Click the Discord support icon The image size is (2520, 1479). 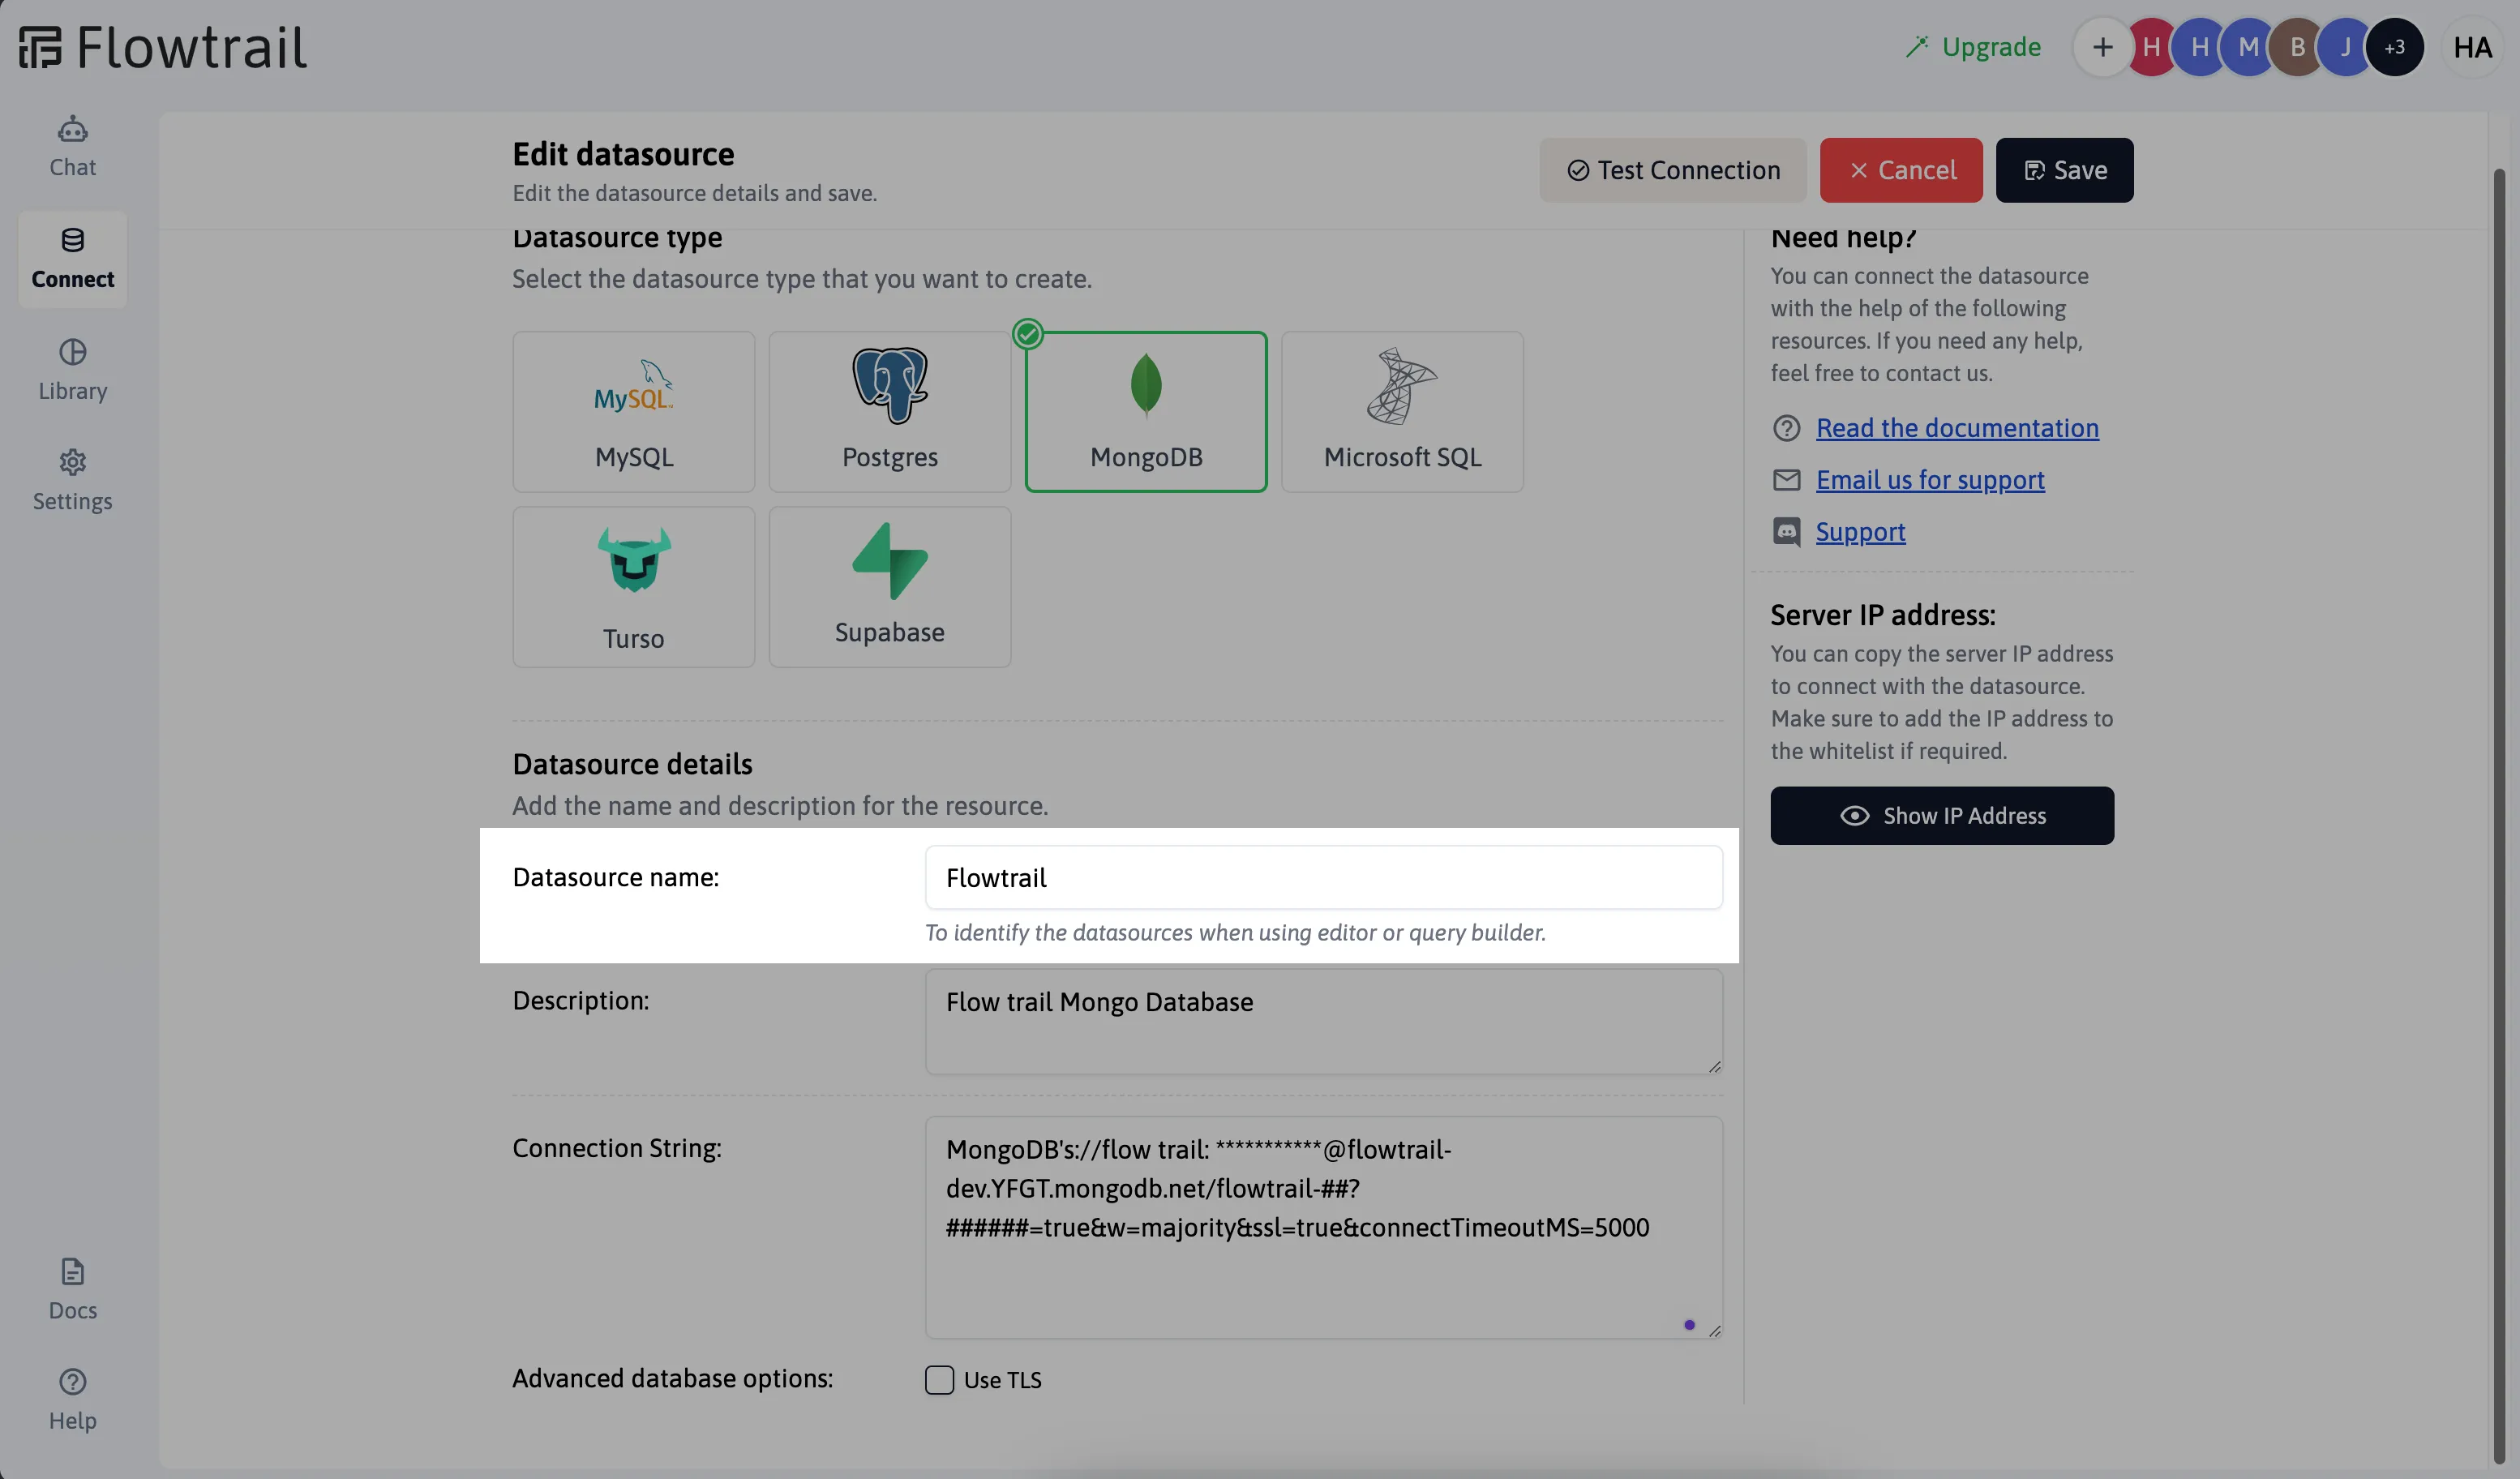1786,532
